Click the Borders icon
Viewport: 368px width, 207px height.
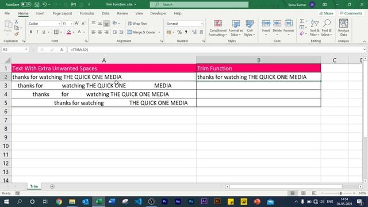[56, 32]
